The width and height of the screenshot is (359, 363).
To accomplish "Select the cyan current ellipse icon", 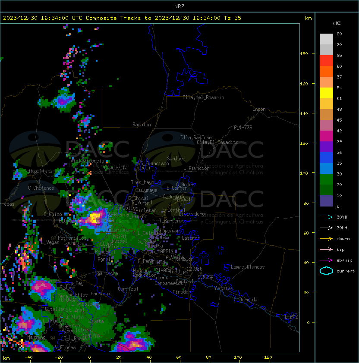I will tap(326, 271).
